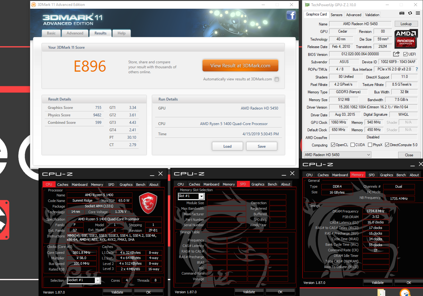
Task: Click the GPU Clock value 1060 MHz
Action: (338, 122)
